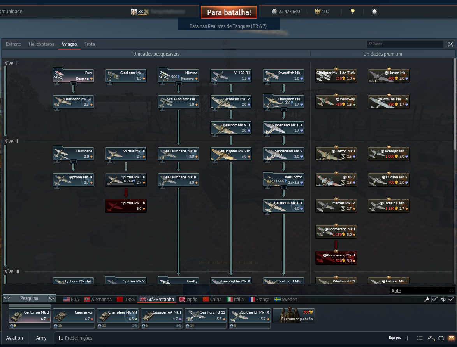Select the V-156-B1 aircraft card
Image resolution: width=457 pixels, height=347 pixels.
click(231, 76)
